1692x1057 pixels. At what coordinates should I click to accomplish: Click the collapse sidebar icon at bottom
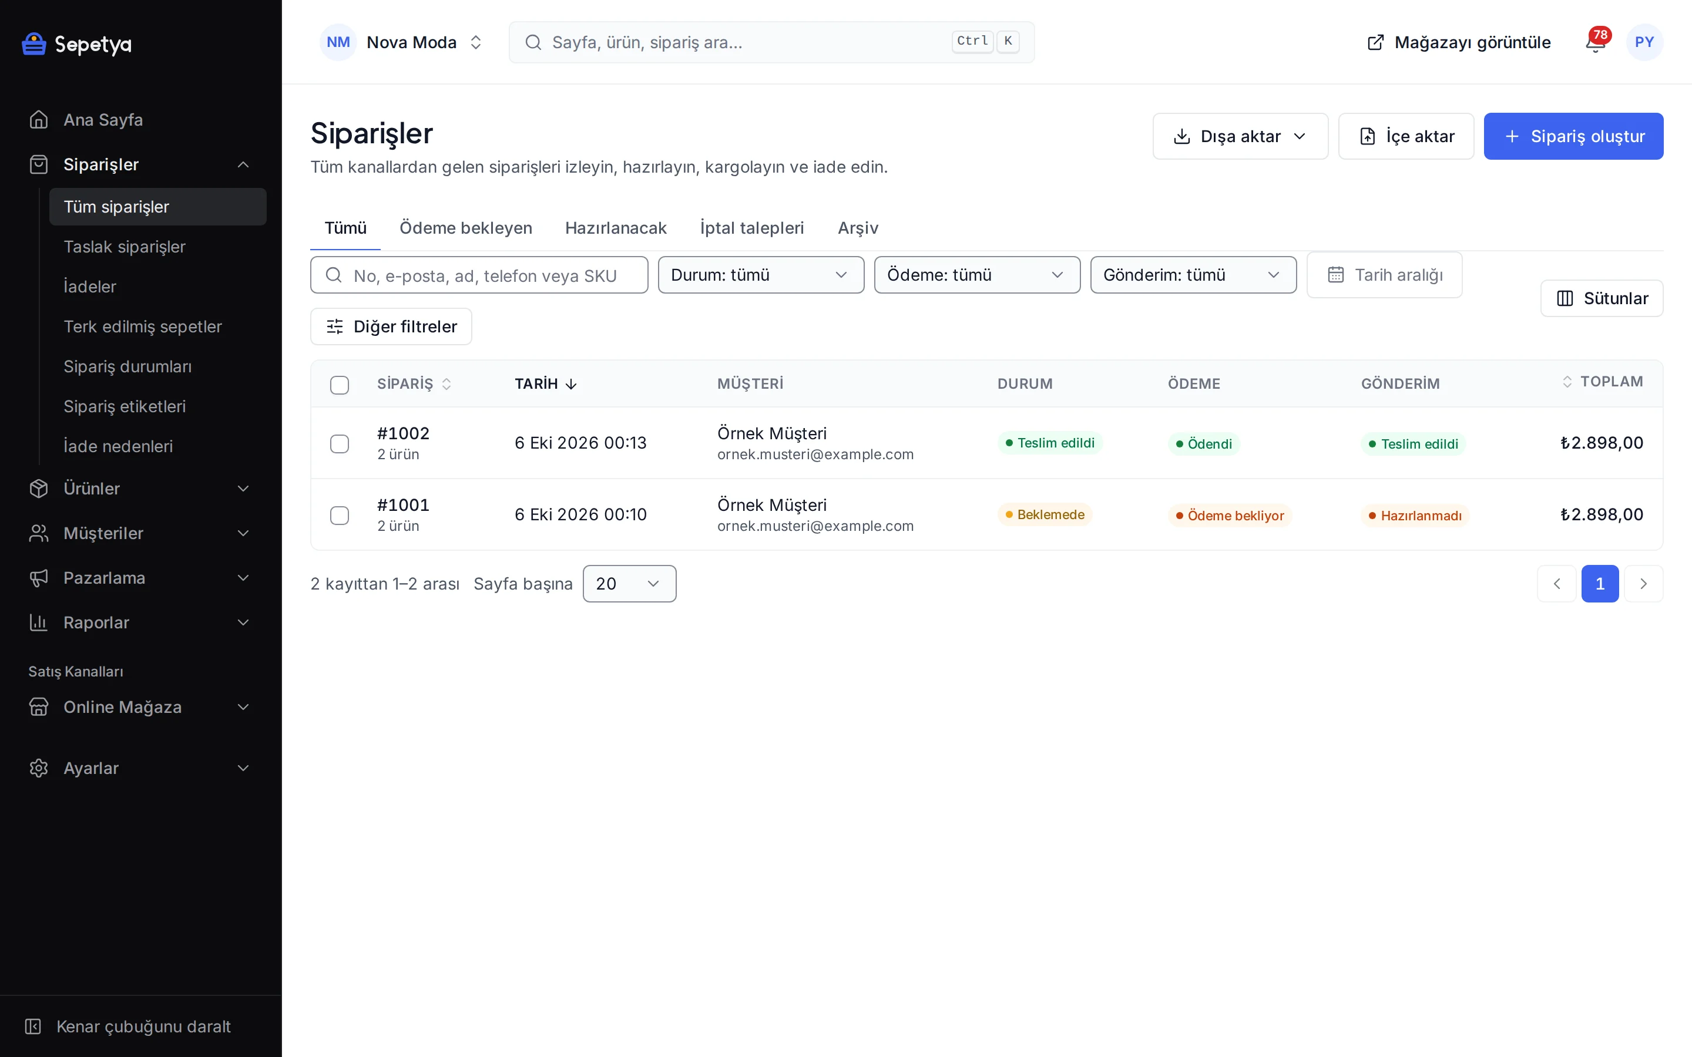tap(33, 1026)
